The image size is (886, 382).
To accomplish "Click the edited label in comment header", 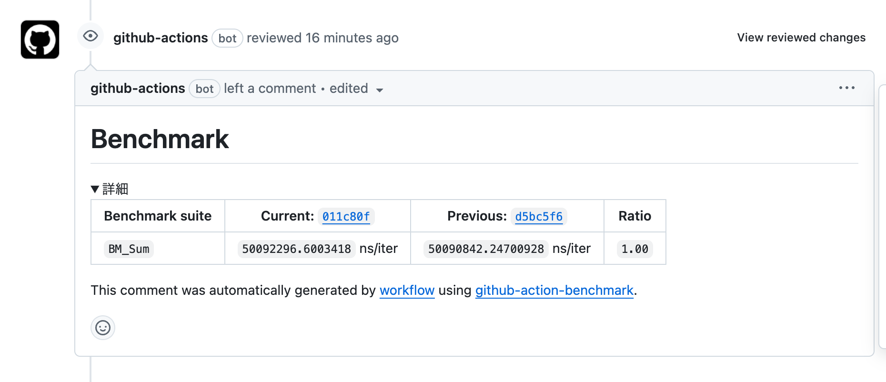I will (x=349, y=88).
